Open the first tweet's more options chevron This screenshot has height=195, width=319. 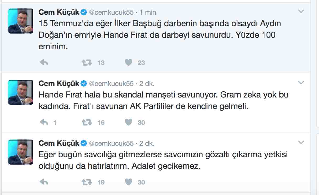pyautogui.click(x=301, y=11)
